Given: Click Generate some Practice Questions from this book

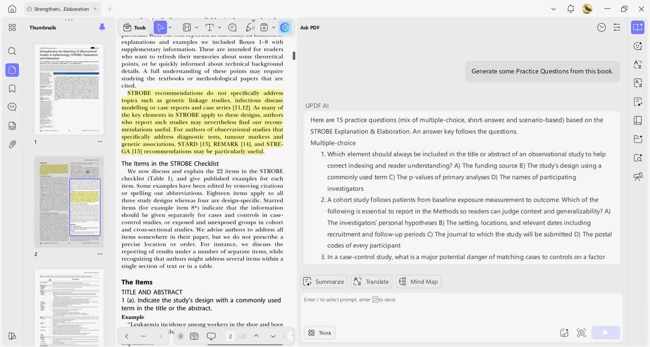Looking at the screenshot, I should pos(542,71).
